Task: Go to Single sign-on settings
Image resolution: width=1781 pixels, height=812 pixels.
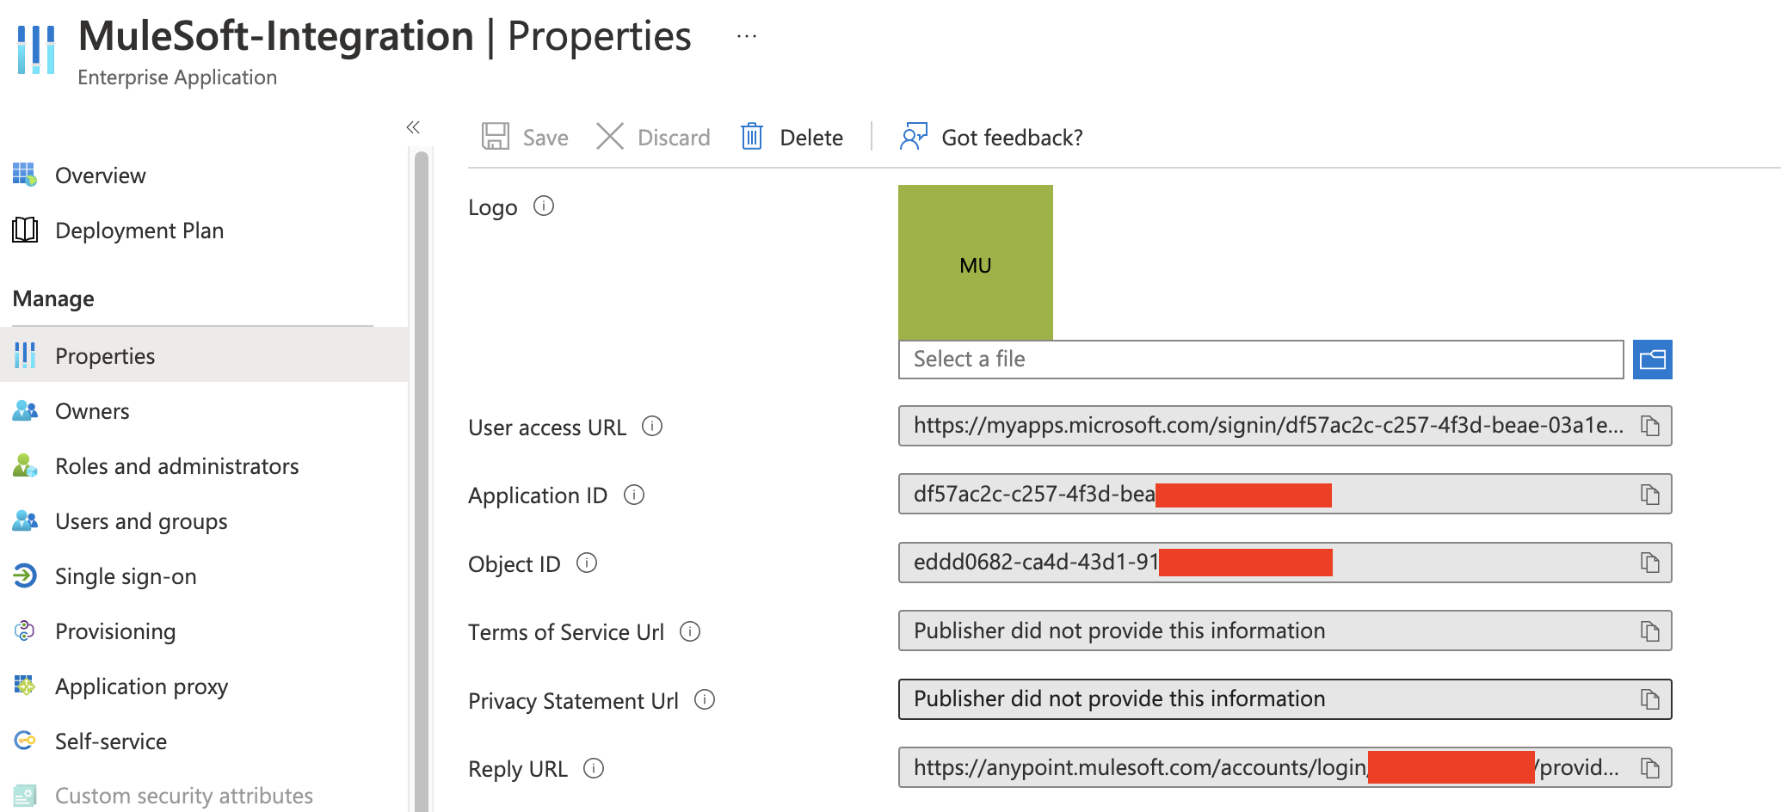Action: (x=126, y=576)
